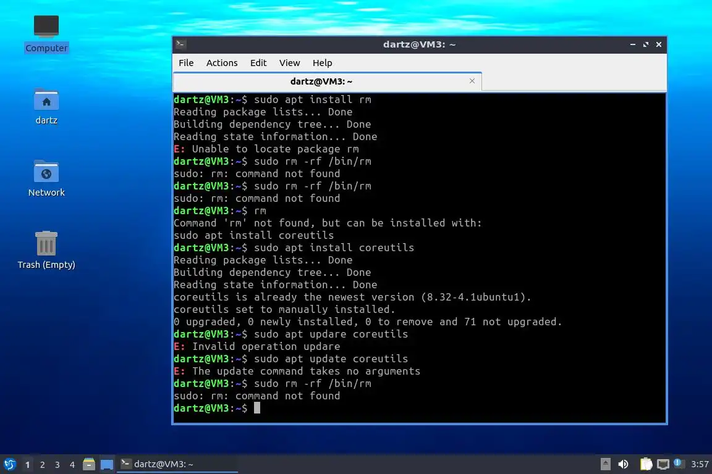This screenshot has width=712, height=474.
Task: Open removable media eject tray icon
Action: 605,464
